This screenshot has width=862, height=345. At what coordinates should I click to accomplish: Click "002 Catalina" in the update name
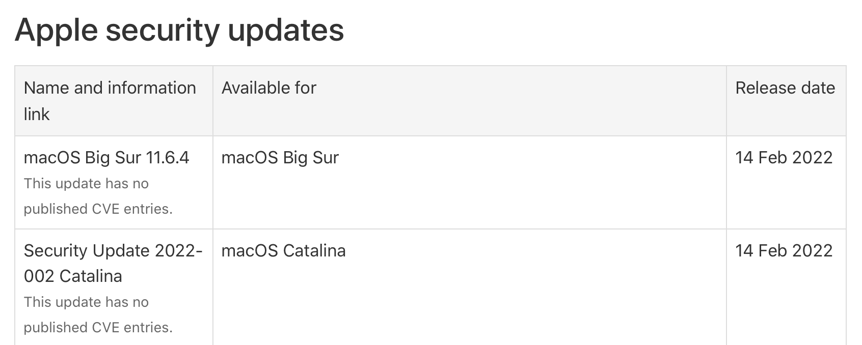[73, 276]
